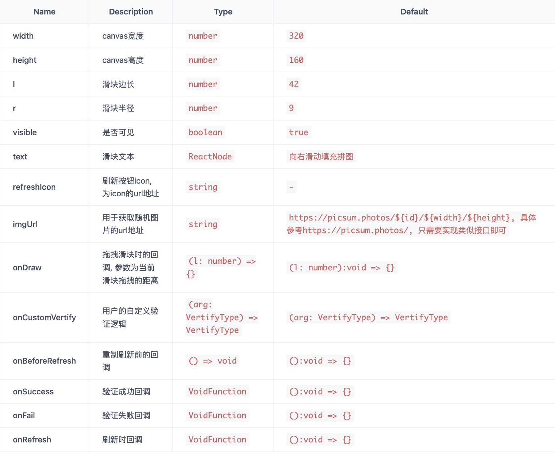Select the 'refreshIcon' property name
Image resolution: width=555 pixels, height=454 pixels.
(x=34, y=187)
